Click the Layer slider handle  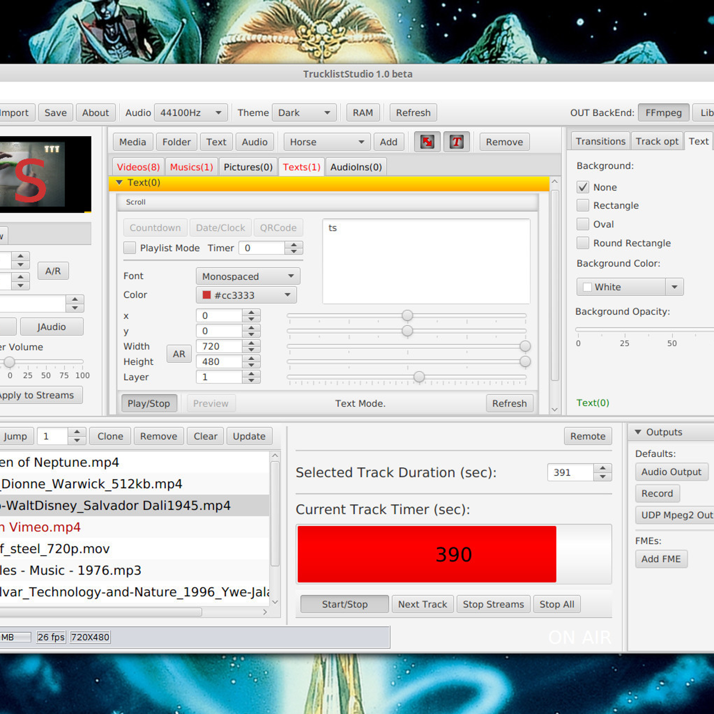click(419, 377)
